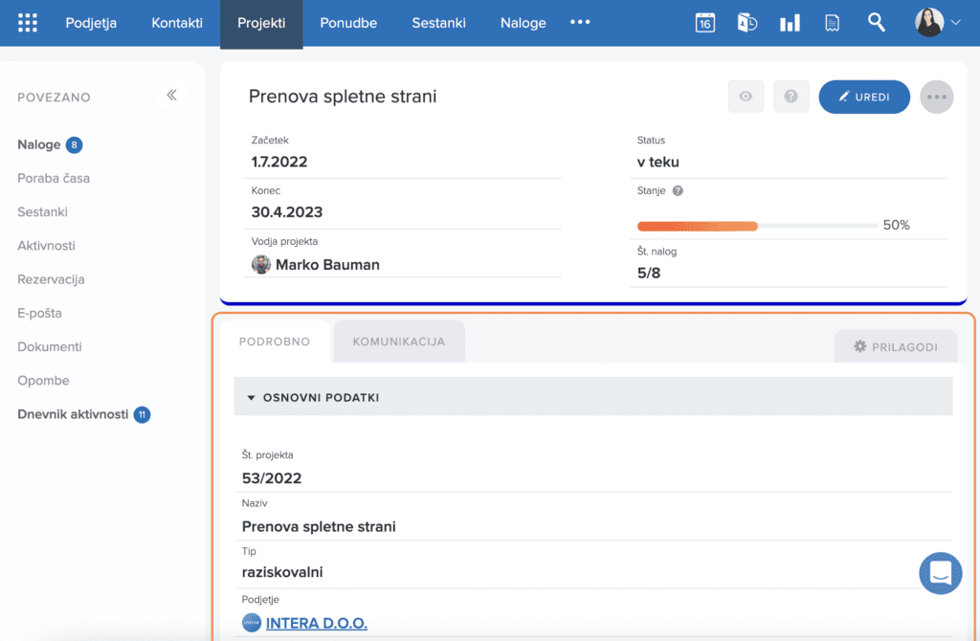Expand the user account dropdown arrow

click(x=956, y=23)
